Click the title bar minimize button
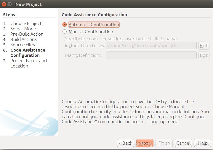Viewport: 213px width, 150px height. [10, 4]
